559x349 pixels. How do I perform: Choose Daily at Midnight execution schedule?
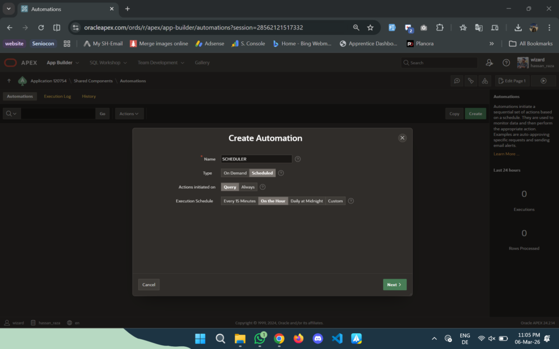(x=306, y=201)
